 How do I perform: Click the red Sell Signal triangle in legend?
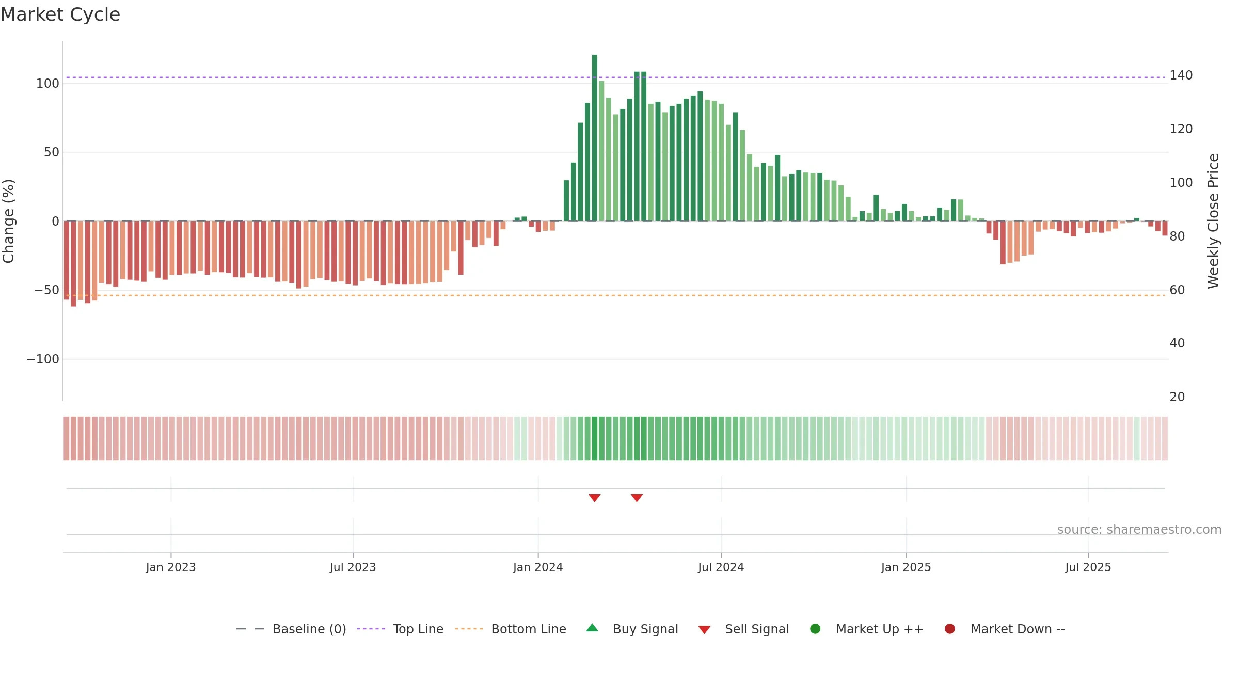(704, 630)
